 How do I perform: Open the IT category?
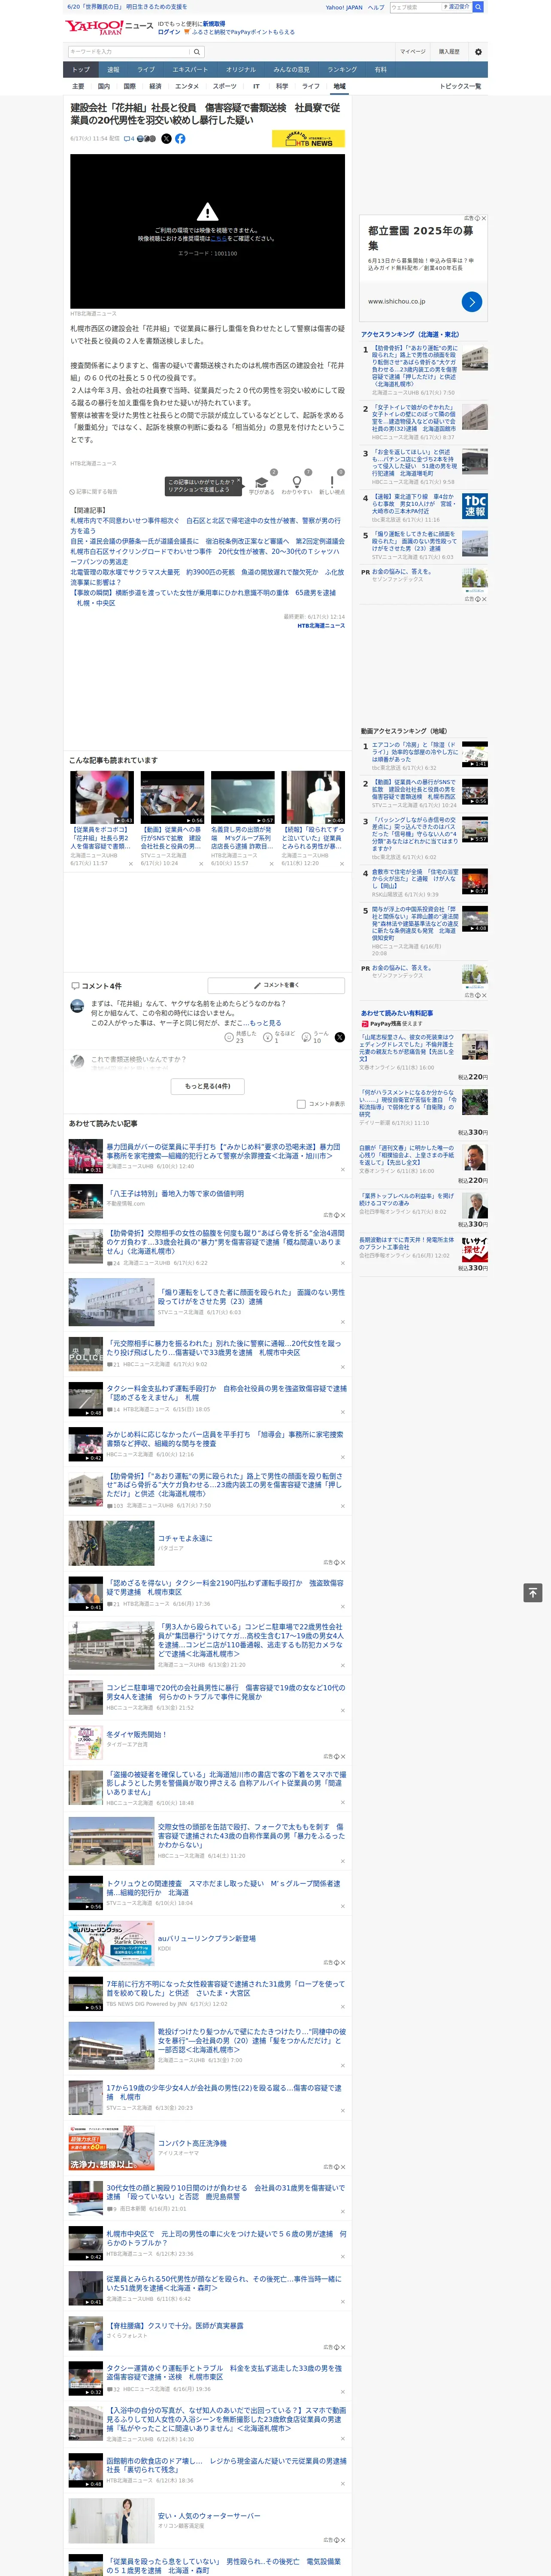point(256,86)
